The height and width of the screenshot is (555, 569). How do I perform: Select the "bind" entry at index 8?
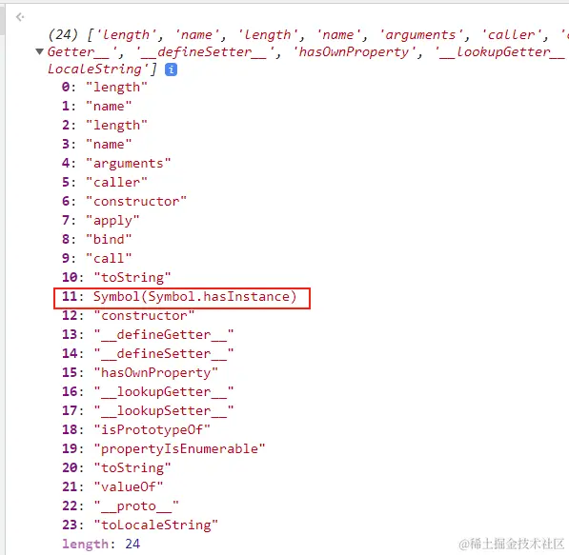click(96, 239)
